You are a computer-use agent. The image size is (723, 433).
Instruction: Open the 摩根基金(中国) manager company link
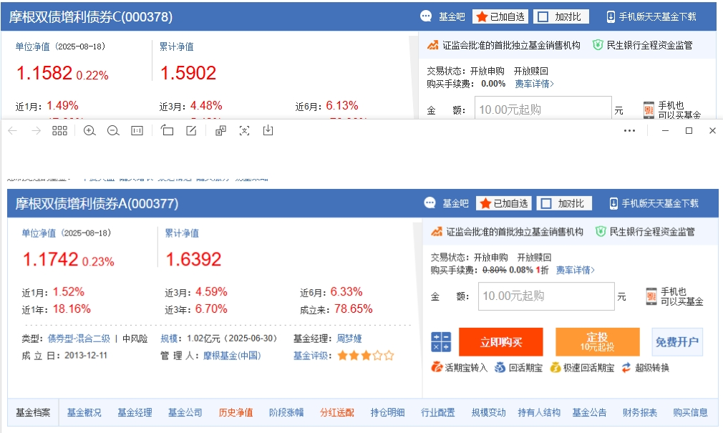coord(232,356)
